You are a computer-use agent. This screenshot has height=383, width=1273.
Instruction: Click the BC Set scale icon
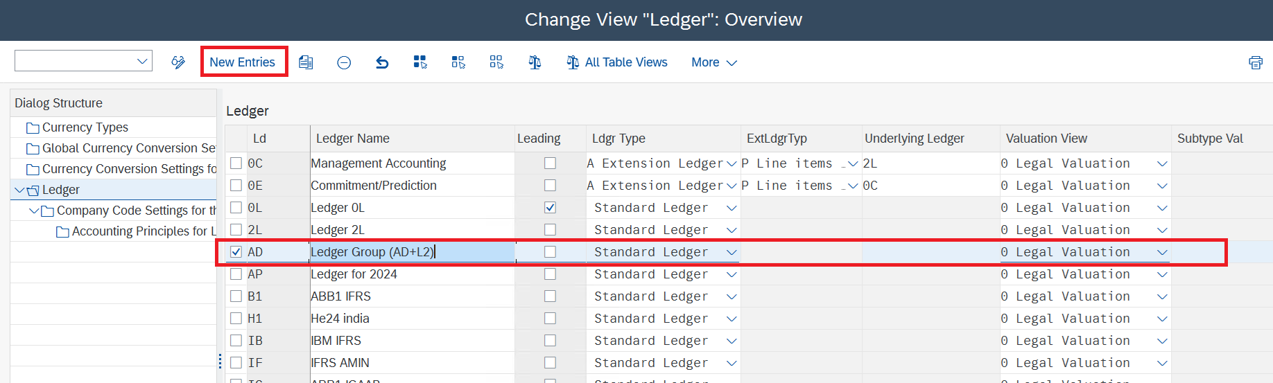(535, 62)
